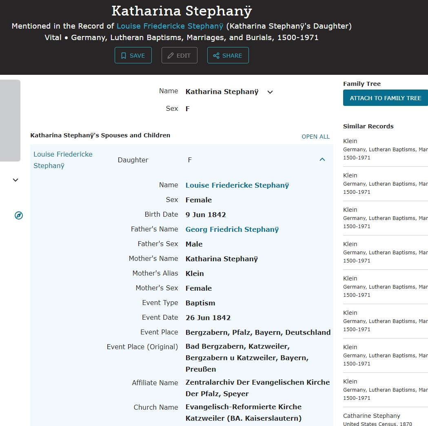Viewport: 428px width, 426px height.
Task: Open Louise Friedericke Stephanÿ name link in details
Action: 237,185
